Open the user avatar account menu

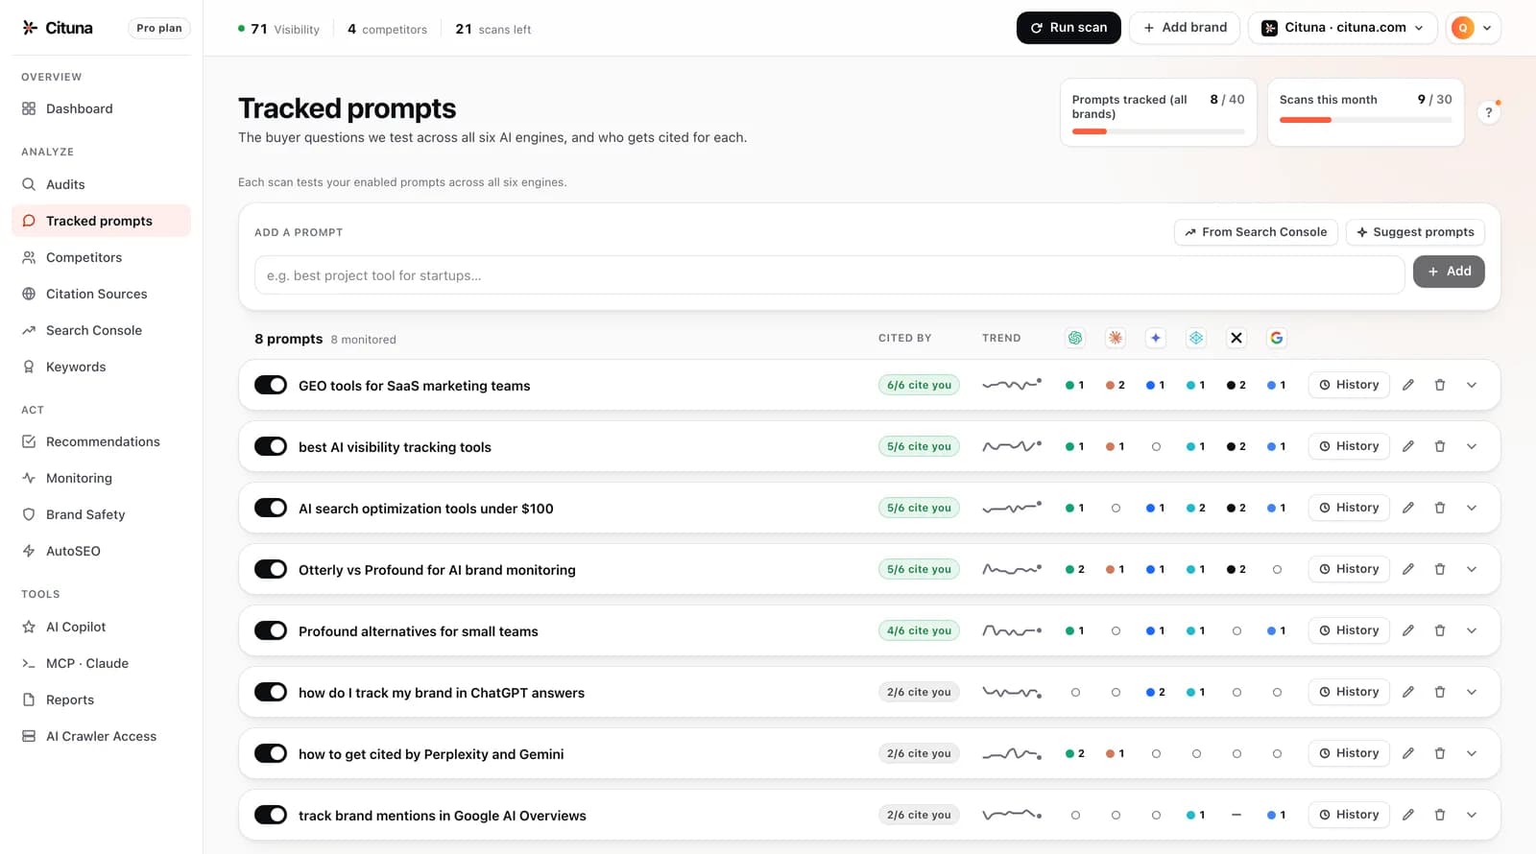(1473, 28)
